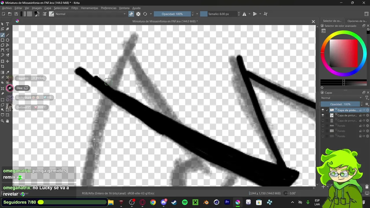Open the brush settings editor icon
This screenshot has width=370, height=208.
tap(45, 14)
